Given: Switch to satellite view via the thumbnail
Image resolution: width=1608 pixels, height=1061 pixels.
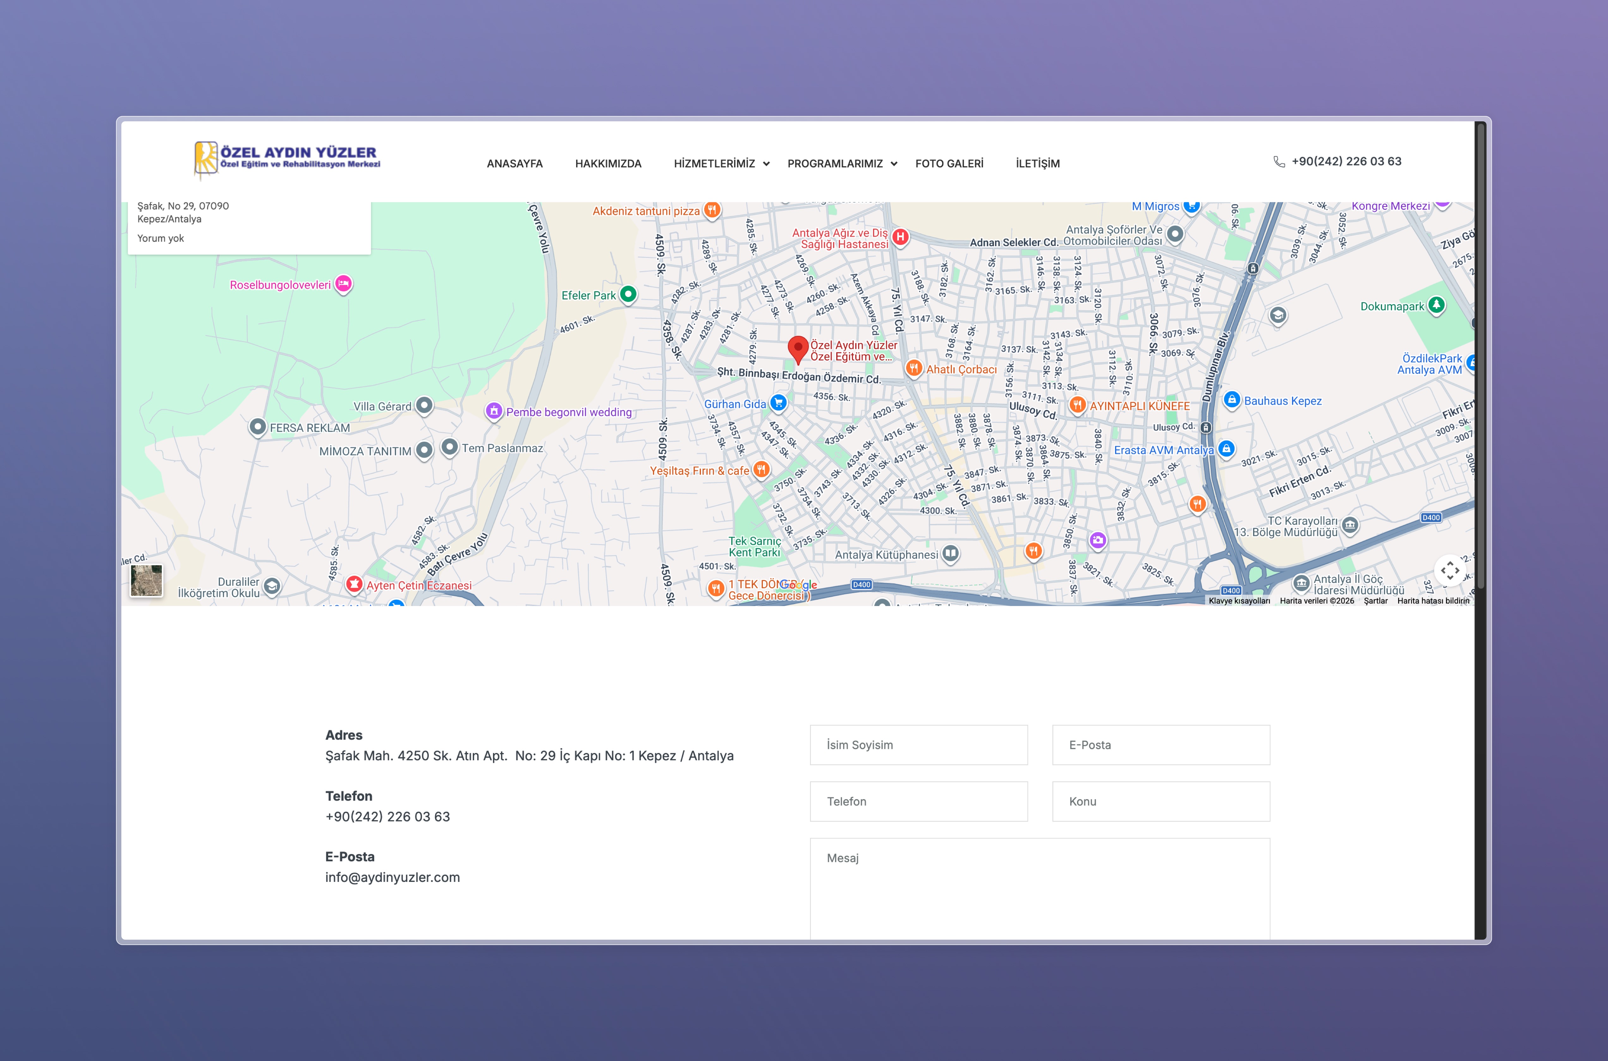Looking at the screenshot, I should pyautogui.click(x=146, y=580).
